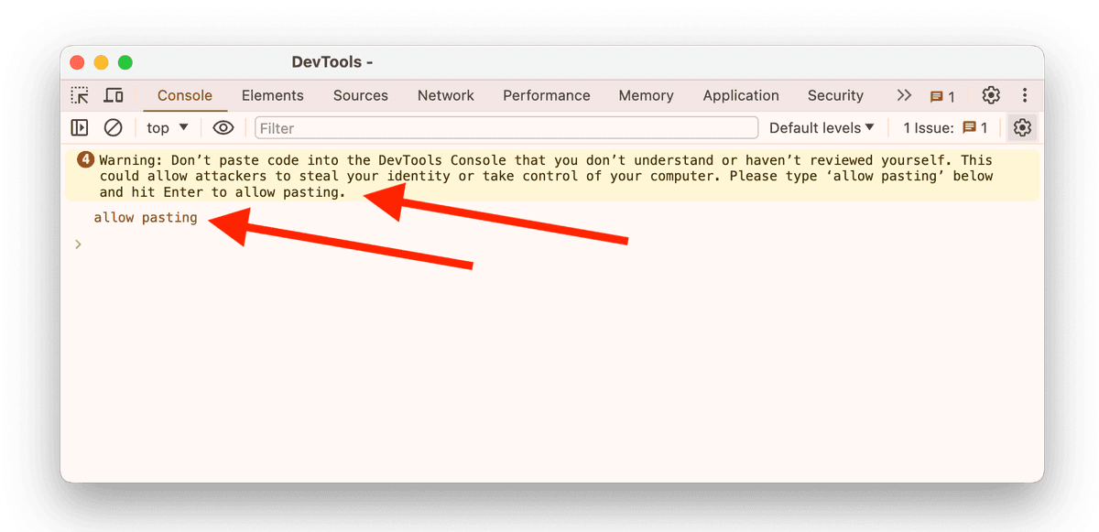Open the Console tab

185,95
